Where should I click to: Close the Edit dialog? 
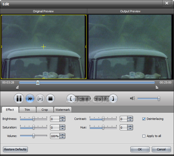click(x=167, y=3)
